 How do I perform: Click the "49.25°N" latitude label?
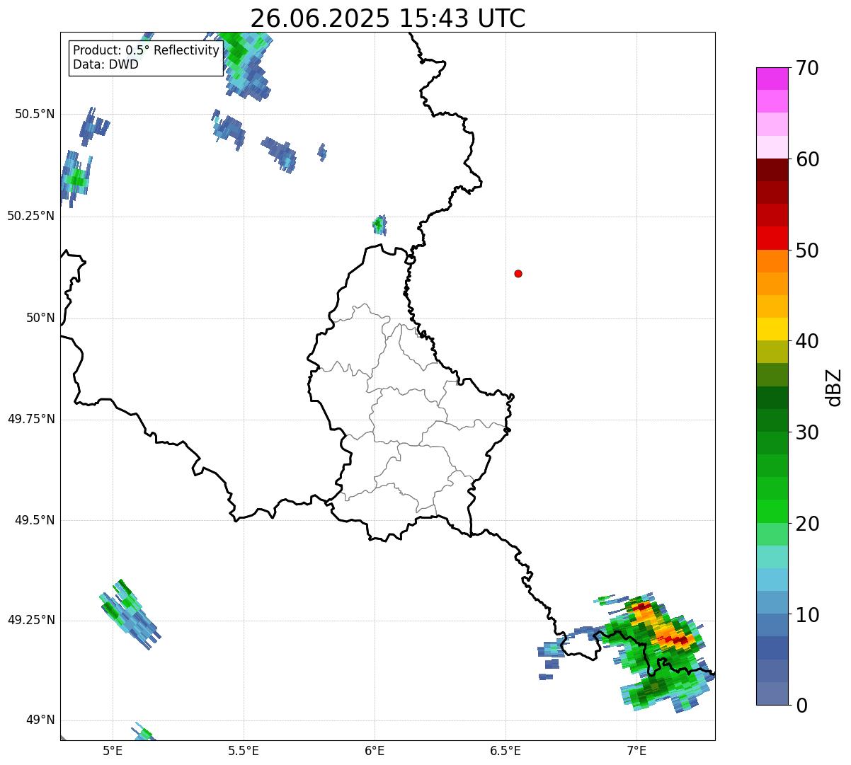click(30, 620)
